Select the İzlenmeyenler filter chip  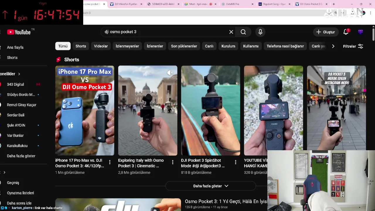point(127,46)
